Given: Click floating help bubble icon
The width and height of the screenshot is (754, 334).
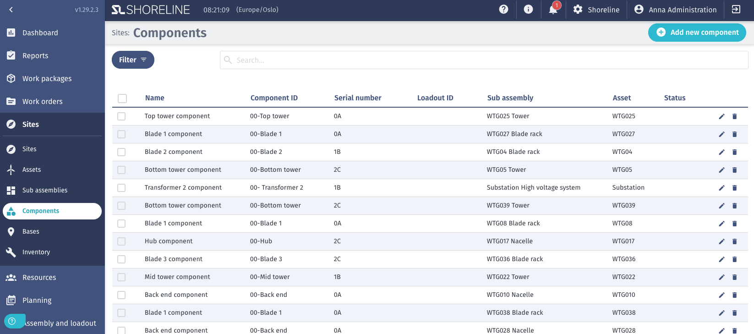Looking at the screenshot, I should pyautogui.click(x=12, y=321).
